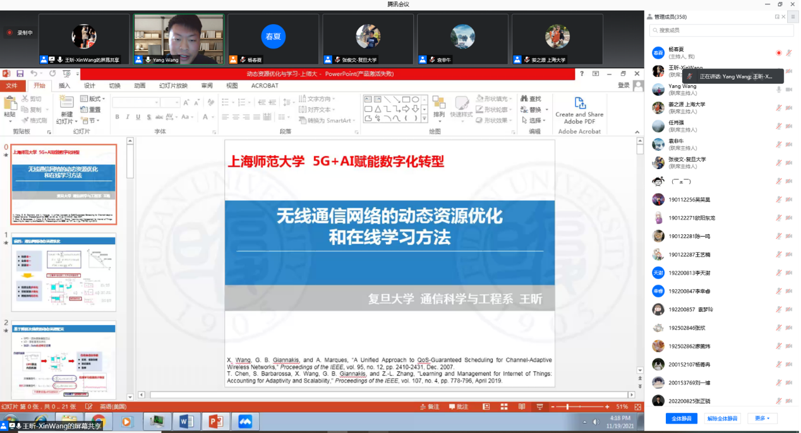801x433 pixels.
Task: Click the zoom slider in PowerPoint status bar
Action: click(567, 406)
